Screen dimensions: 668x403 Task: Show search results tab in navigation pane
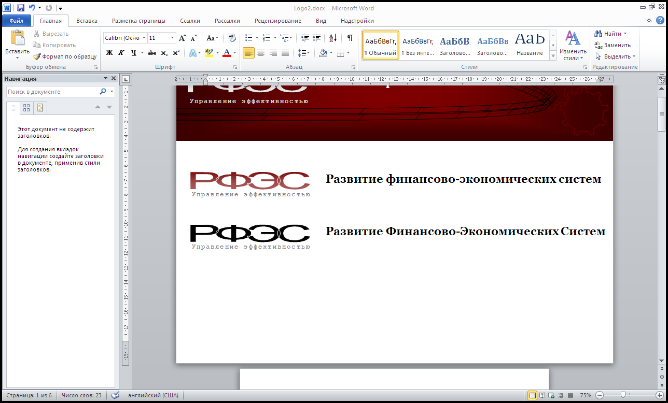tap(39, 108)
